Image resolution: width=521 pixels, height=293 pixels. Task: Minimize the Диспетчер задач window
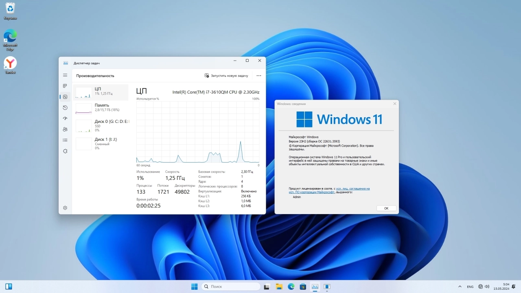click(235, 61)
